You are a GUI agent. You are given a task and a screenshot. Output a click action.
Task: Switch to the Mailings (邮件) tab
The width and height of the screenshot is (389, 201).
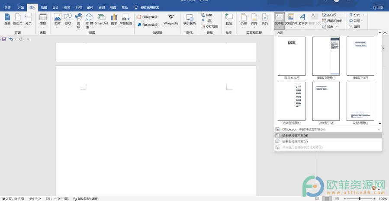90,7
